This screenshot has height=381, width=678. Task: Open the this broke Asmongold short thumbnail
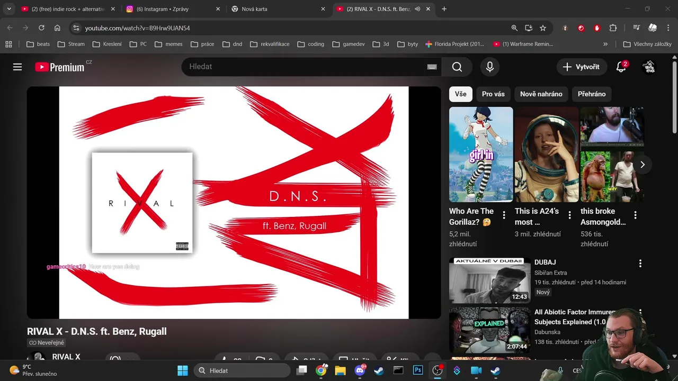(x=612, y=154)
